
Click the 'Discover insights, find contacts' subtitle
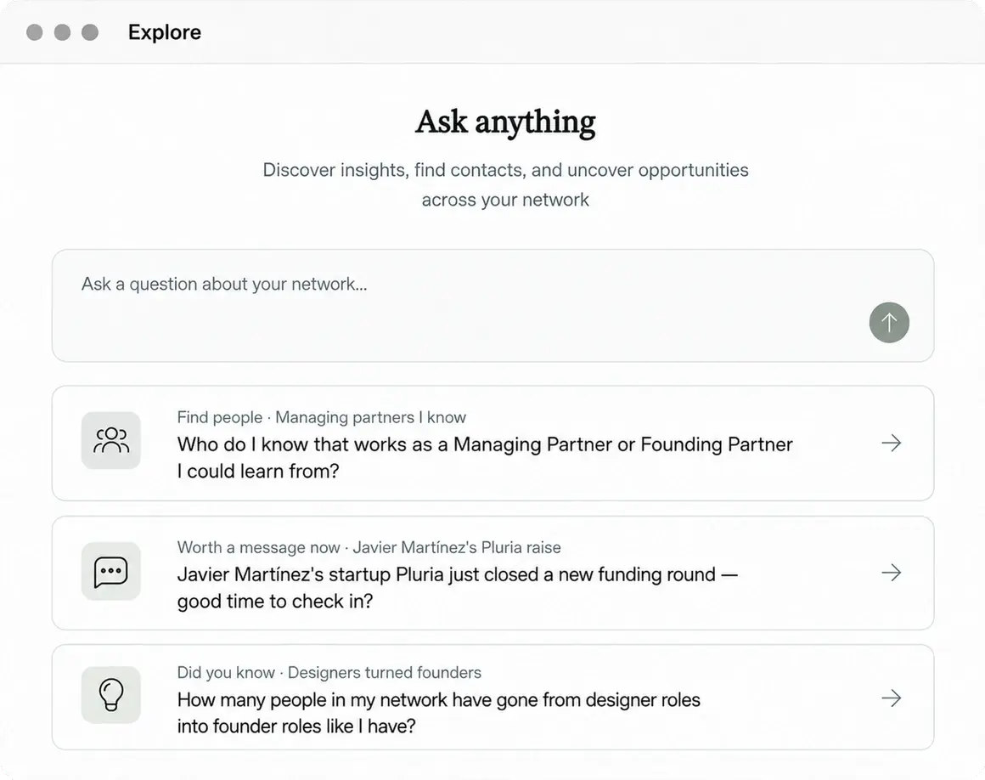pyautogui.click(x=505, y=184)
